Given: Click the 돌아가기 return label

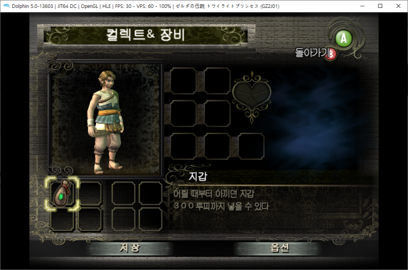Looking at the screenshot, I should [311, 53].
